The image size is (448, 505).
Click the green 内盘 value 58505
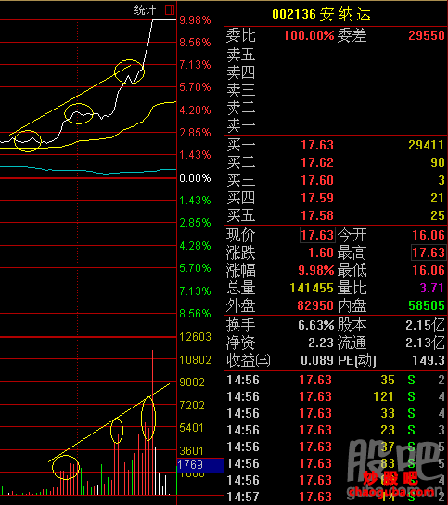coord(427,305)
